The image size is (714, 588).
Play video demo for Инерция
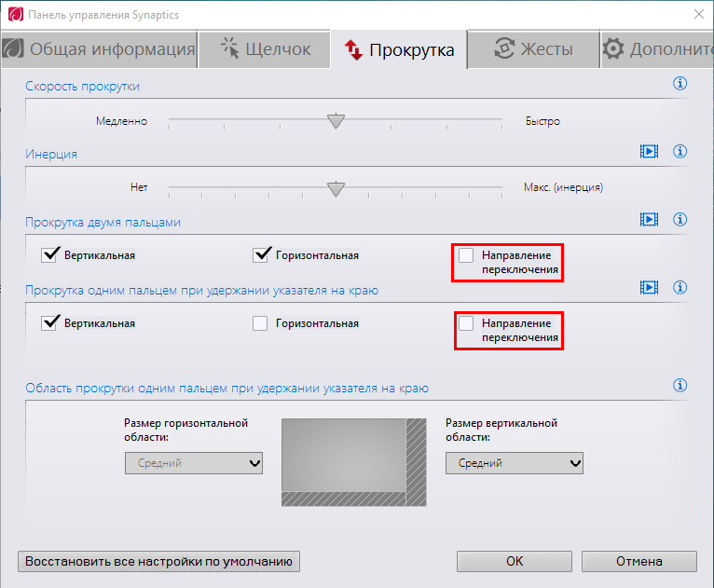point(649,151)
